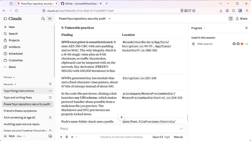
Task: Click the chat content vertical scrollbar
Action: 187,118
